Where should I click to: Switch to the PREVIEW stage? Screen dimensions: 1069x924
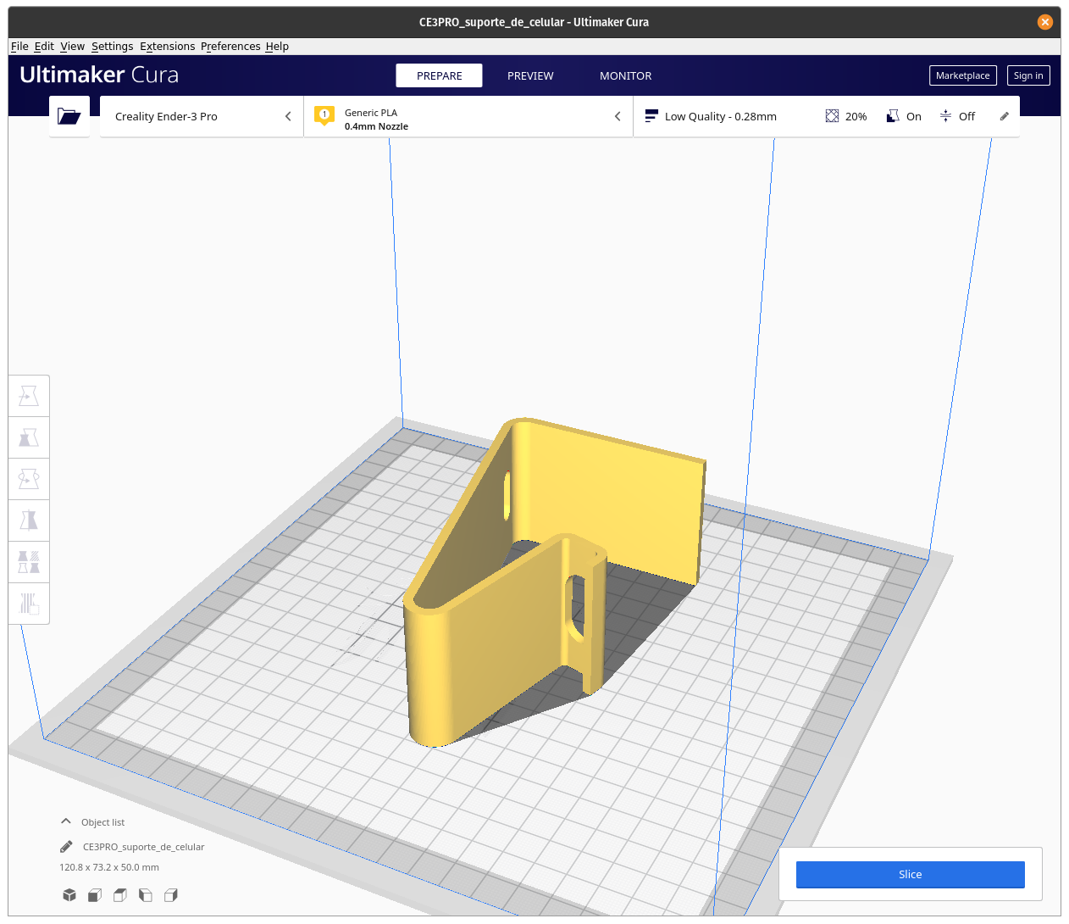(530, 75)
